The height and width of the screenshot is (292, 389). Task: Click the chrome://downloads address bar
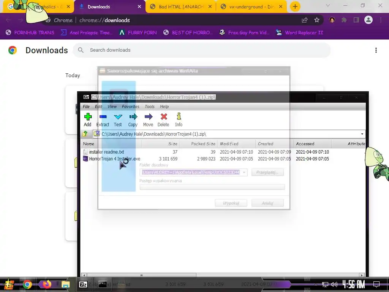(174, 20)
